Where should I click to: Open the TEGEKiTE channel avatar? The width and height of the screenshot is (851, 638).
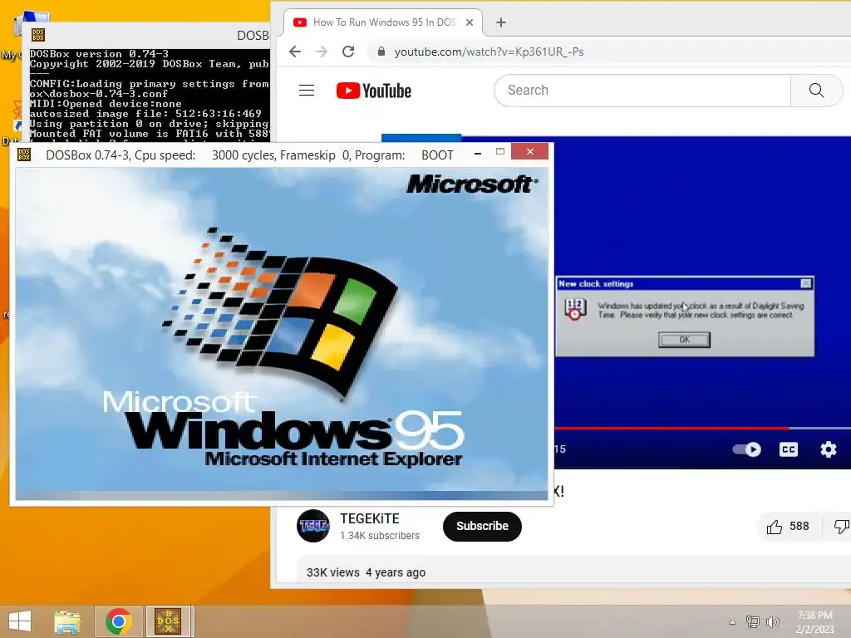(313, 526)
